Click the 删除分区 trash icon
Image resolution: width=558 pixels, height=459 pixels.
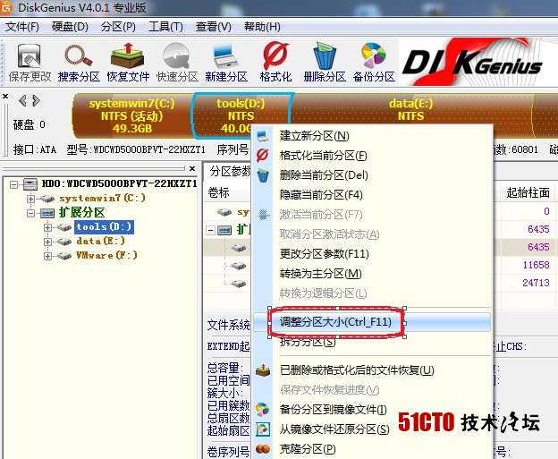(325, 63)
